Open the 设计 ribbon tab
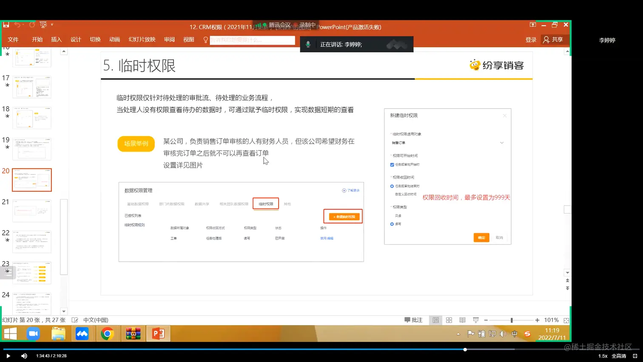The image size is (643, 362). 76,40
